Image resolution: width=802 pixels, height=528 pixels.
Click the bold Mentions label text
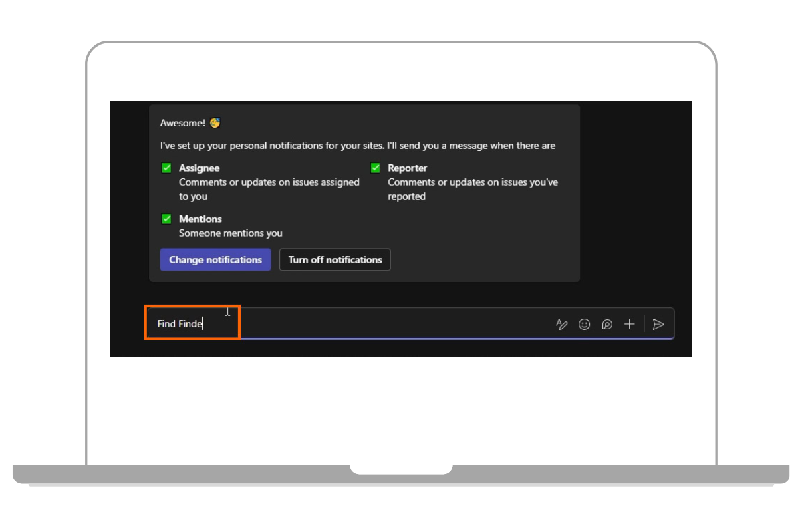[200, 219]
